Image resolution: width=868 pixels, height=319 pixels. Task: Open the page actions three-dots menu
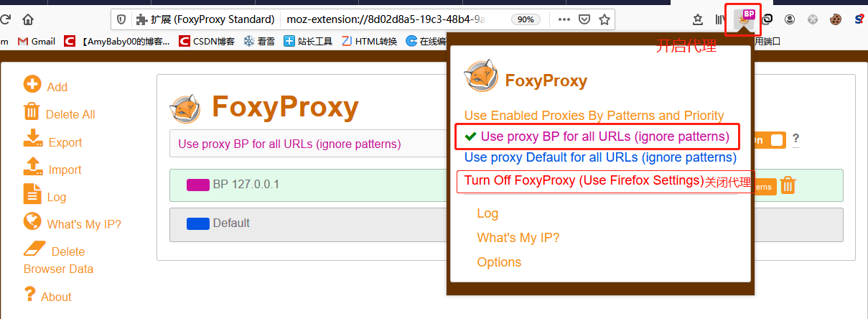(x=564, y=19)
